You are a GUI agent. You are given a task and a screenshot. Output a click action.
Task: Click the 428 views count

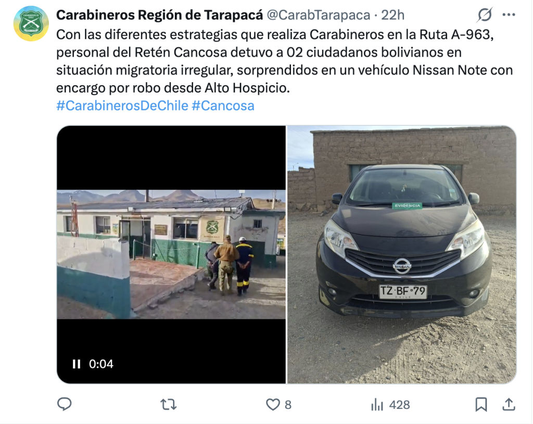(x=399, y=405)
